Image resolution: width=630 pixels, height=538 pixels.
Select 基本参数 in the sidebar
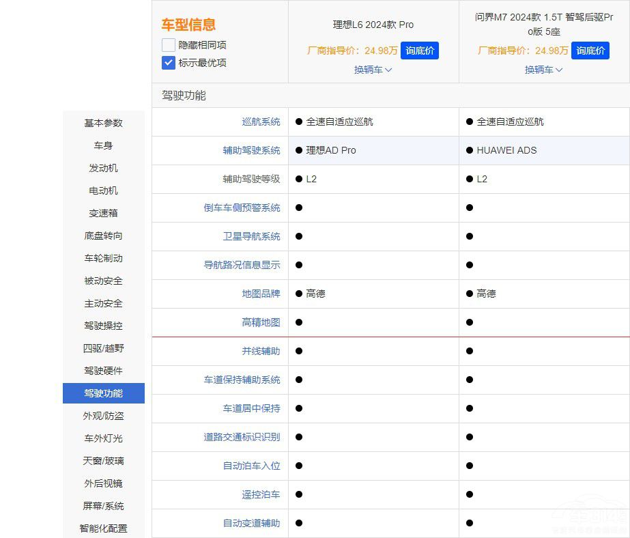[x=103, y=123]
